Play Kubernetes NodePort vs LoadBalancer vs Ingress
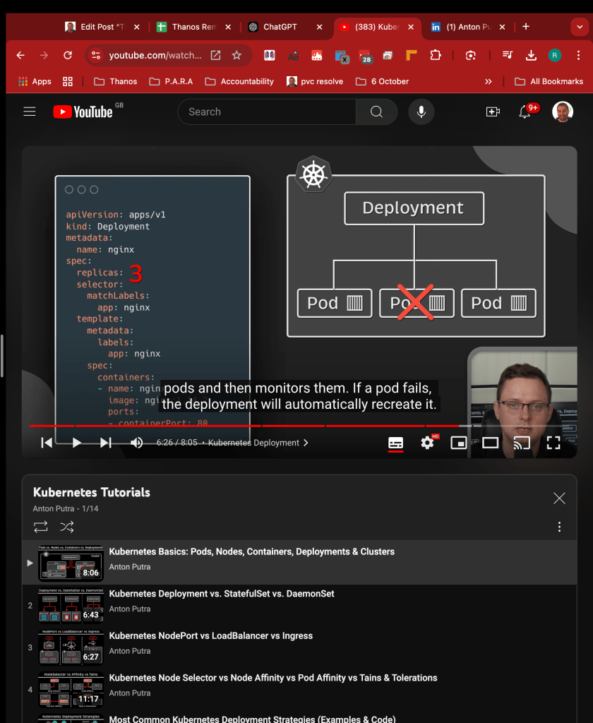This screenshot has width=593, height=723. 211,636
